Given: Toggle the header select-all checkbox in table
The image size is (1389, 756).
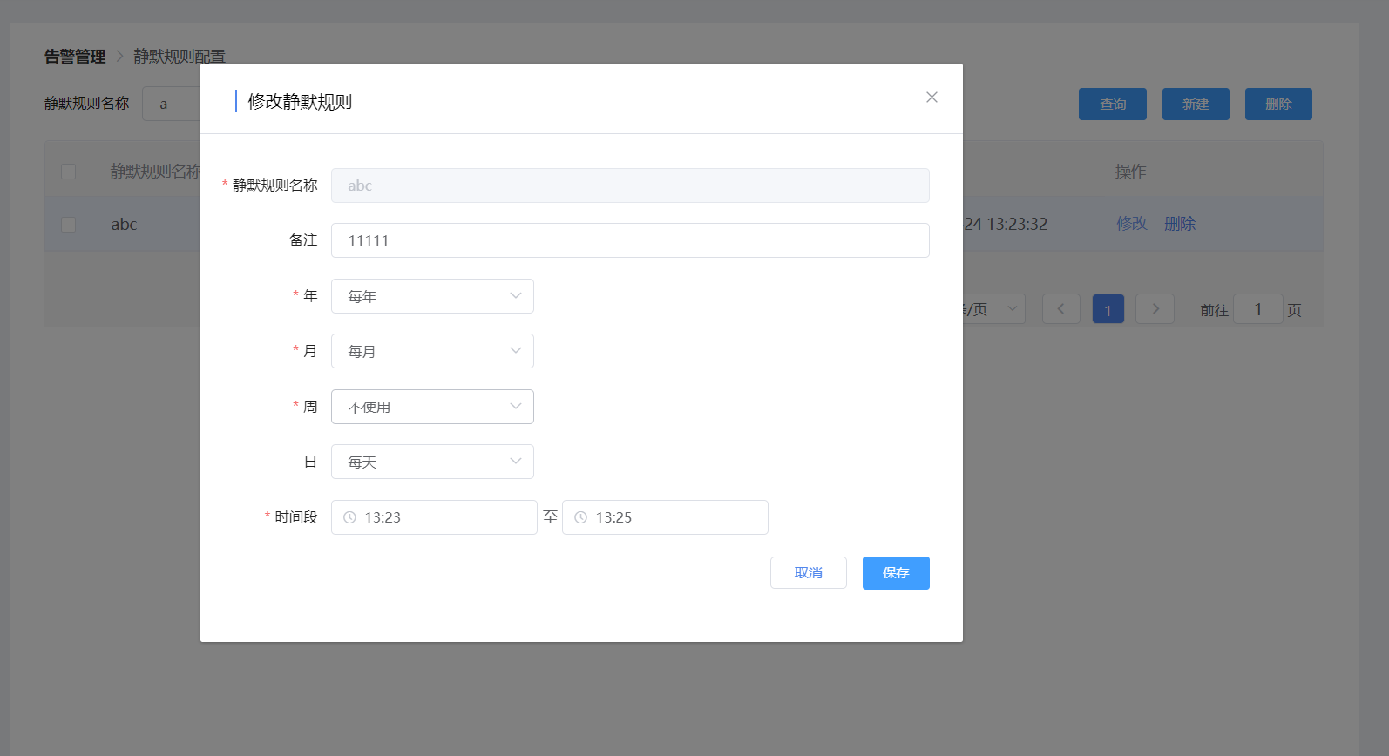Looking at the screenshot, I should 68,172.
